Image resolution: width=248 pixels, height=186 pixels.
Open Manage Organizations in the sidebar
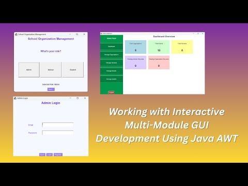[112, 55]
